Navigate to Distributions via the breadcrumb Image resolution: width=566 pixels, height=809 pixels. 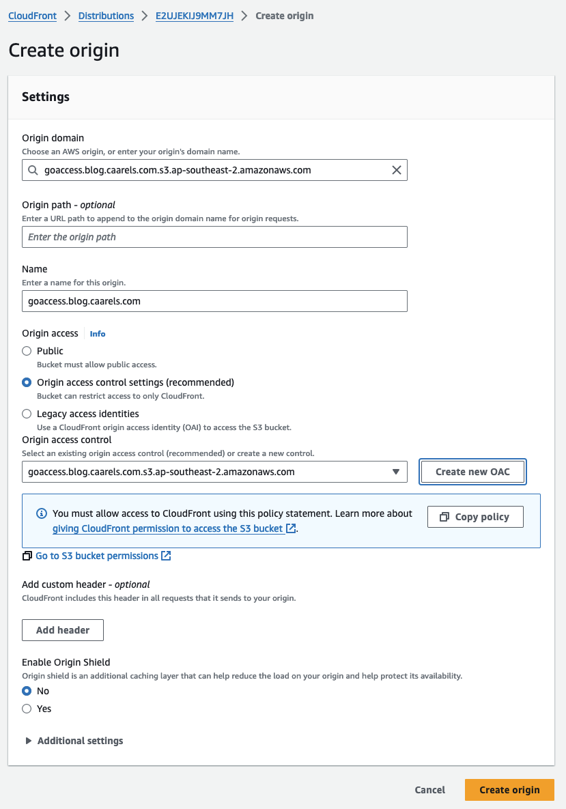tap(106, 15)
